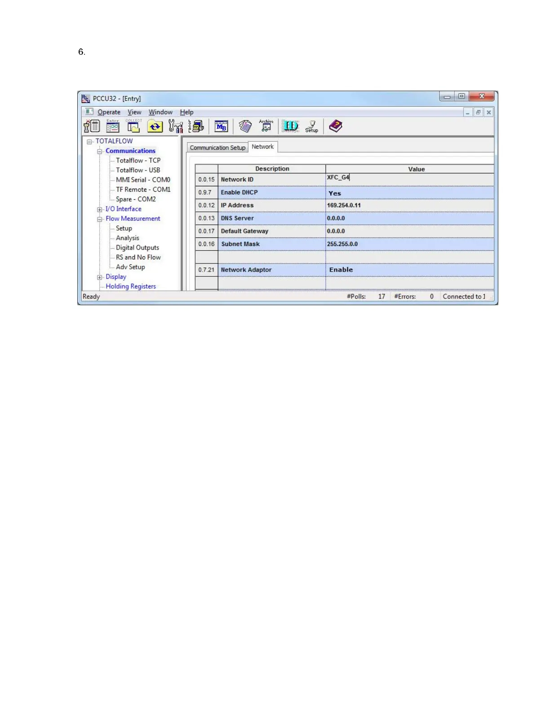Open the wrench tools toolbar icon
Image resolution: width=550 pixels, height=711 pixels.
[x=176, y=127]
